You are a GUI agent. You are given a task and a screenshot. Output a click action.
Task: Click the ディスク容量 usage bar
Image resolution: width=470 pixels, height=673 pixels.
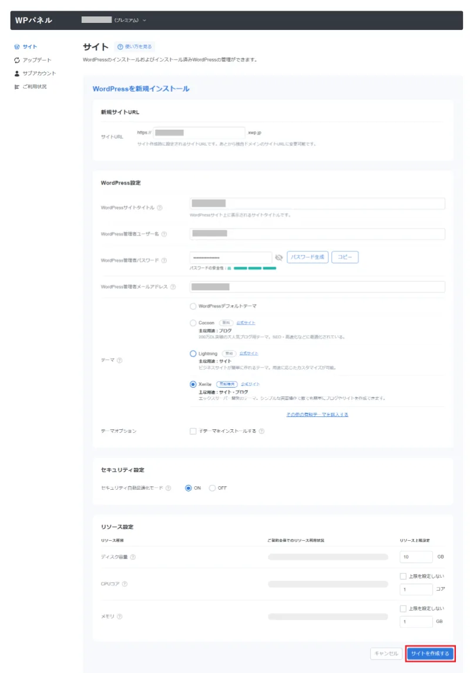(328, 557)
